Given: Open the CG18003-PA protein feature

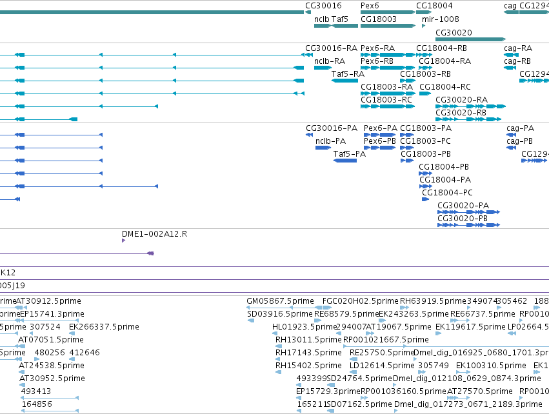Looking at the screenshot, I should pos(407,135).
